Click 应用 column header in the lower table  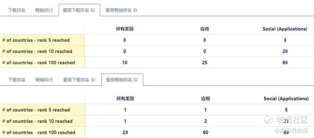click(205, 98)
